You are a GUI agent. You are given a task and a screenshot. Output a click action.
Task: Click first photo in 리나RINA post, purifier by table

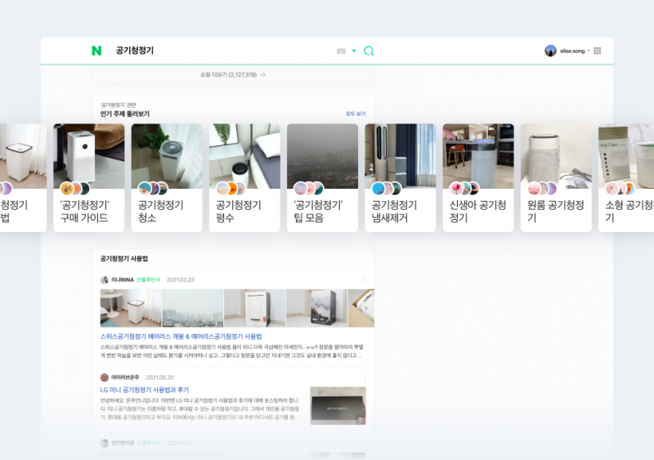click(131, 308)
